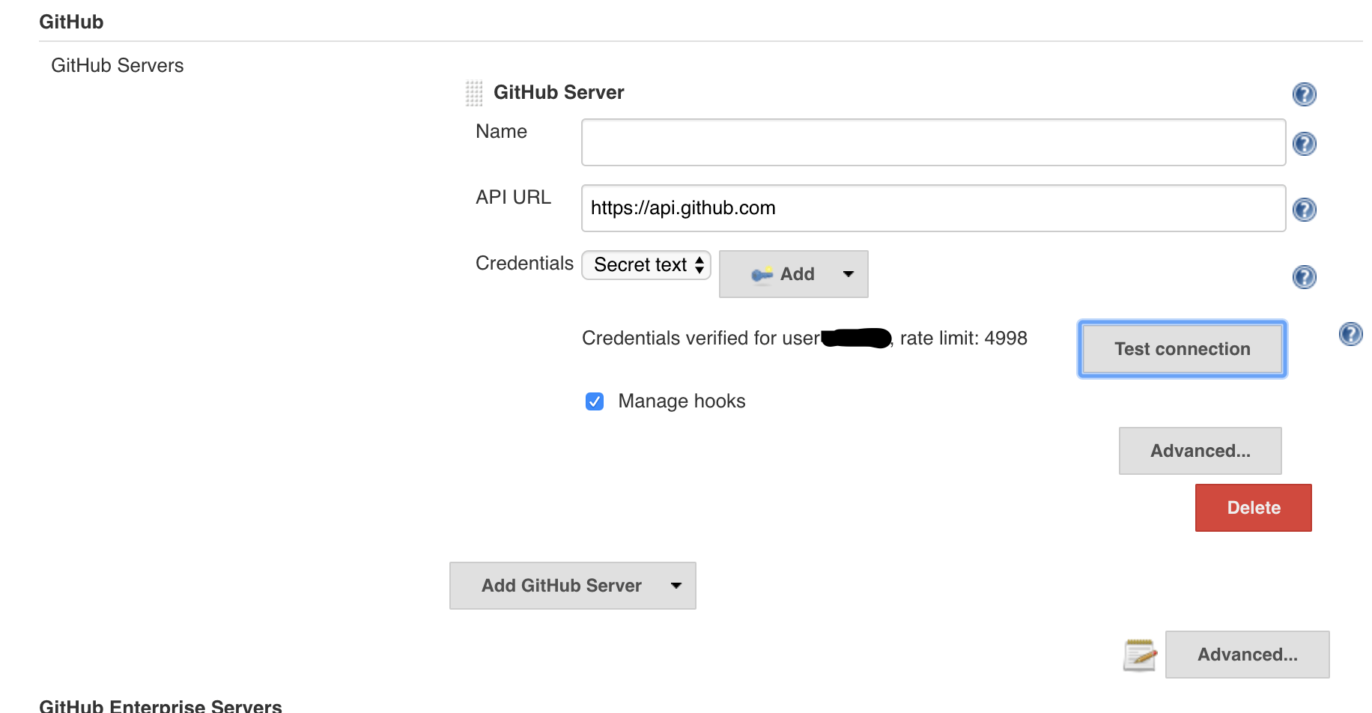
Task: Uncheck the Manage hooks checkbox
Action: pyautogui.click(x=595, y=401)
